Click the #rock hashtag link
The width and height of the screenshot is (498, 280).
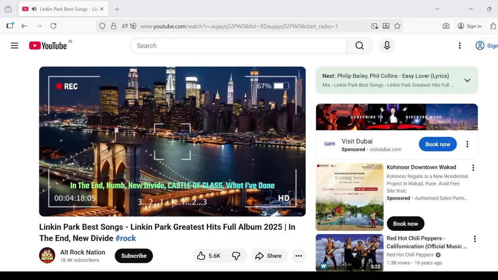click(125, 238)
